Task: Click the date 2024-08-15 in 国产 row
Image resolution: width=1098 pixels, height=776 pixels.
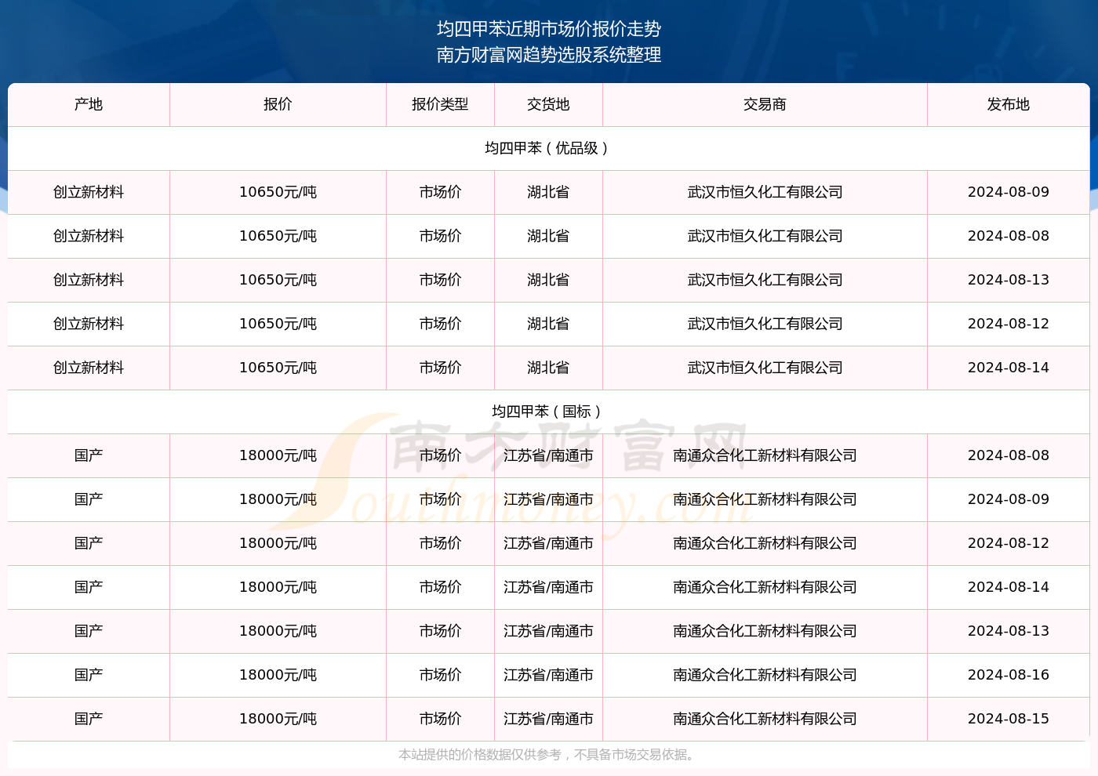Action: [x=1009, y=719]
